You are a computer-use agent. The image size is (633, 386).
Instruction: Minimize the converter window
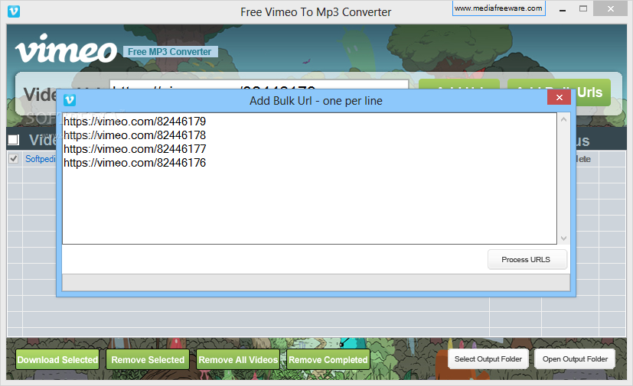(x=563, y=9)
